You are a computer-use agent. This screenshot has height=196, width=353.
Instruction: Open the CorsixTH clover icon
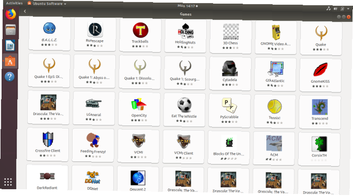point(319,144)
